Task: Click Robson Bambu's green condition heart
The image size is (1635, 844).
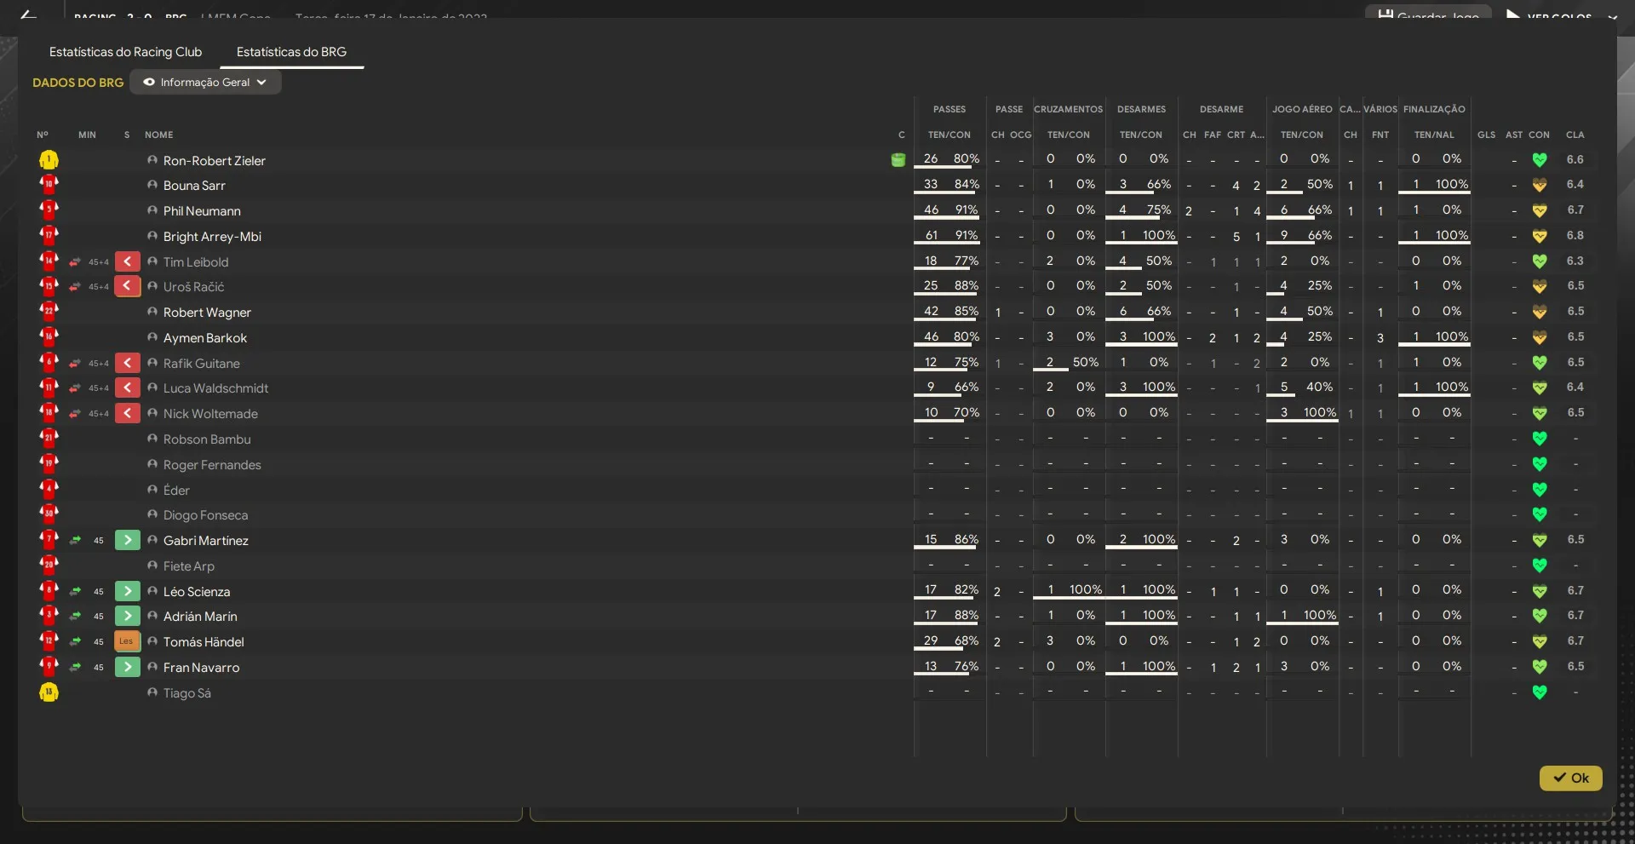Action: (x=1539, y=439)
